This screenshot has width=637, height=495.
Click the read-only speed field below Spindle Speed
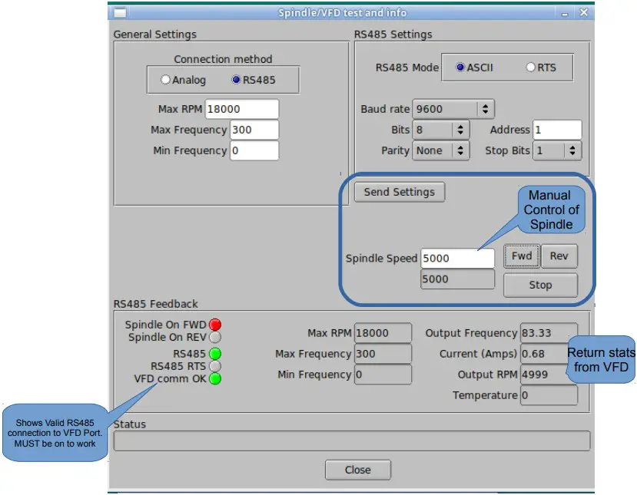tap(457, 279)
